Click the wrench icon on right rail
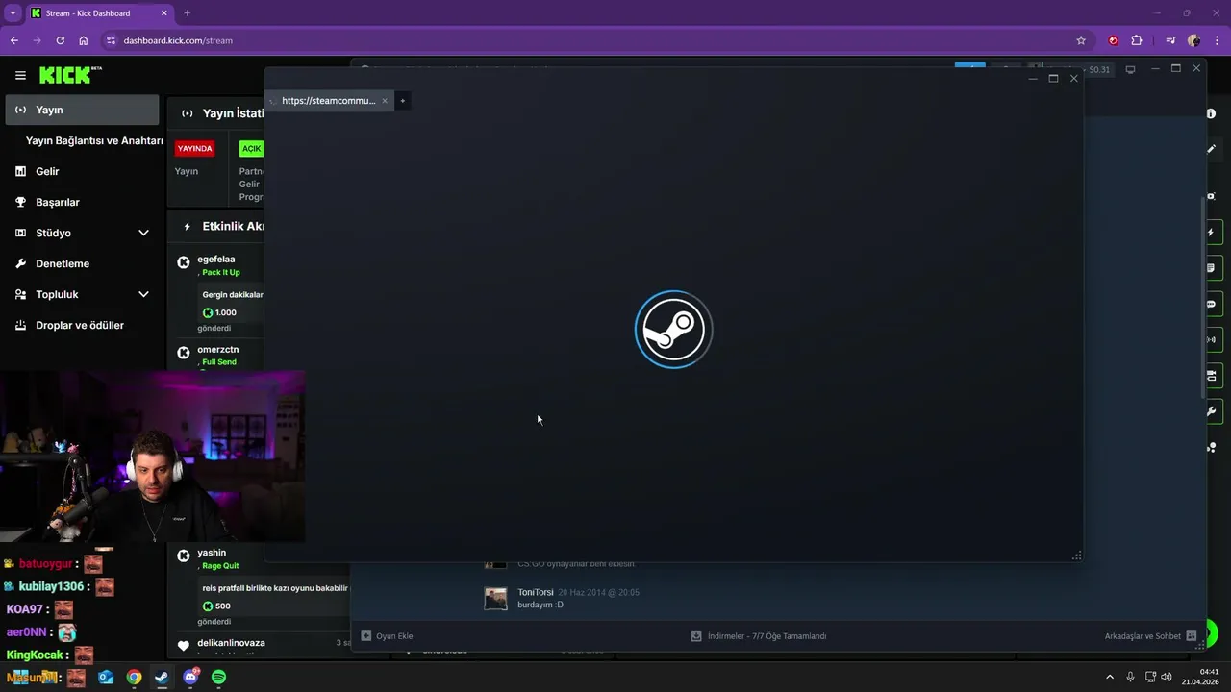 [x=1211, y=411]
